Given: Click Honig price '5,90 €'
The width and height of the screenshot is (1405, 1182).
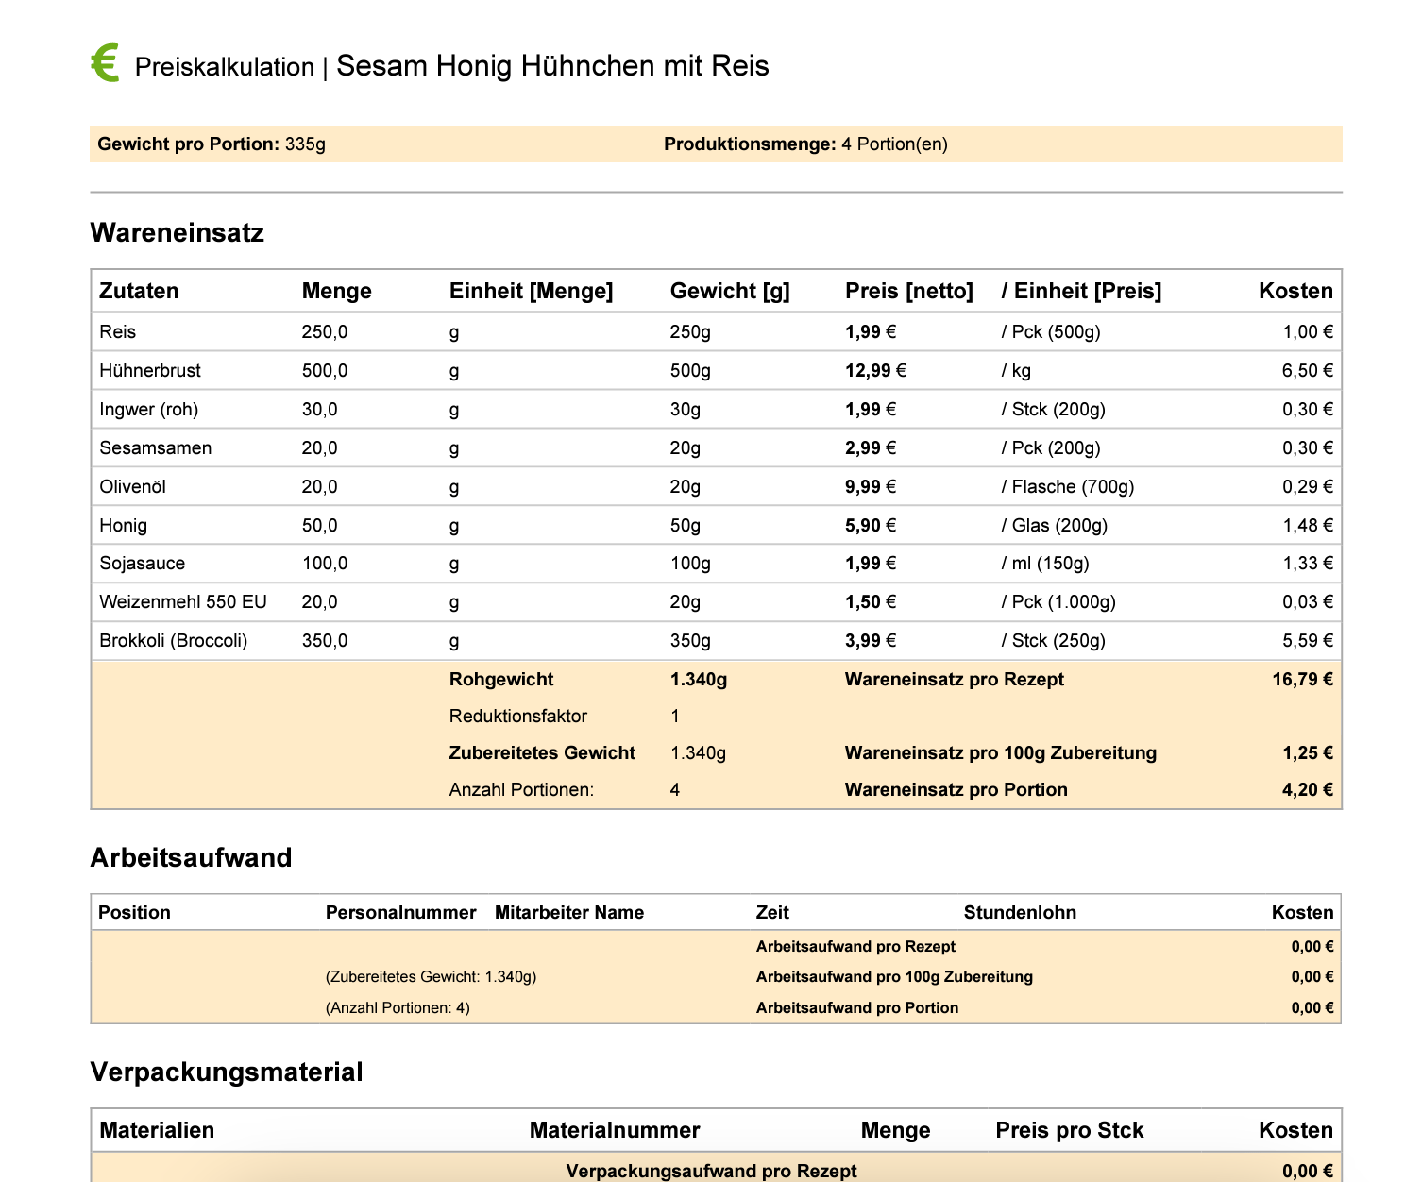Looking at the screenshot, I should pos(871,526).
